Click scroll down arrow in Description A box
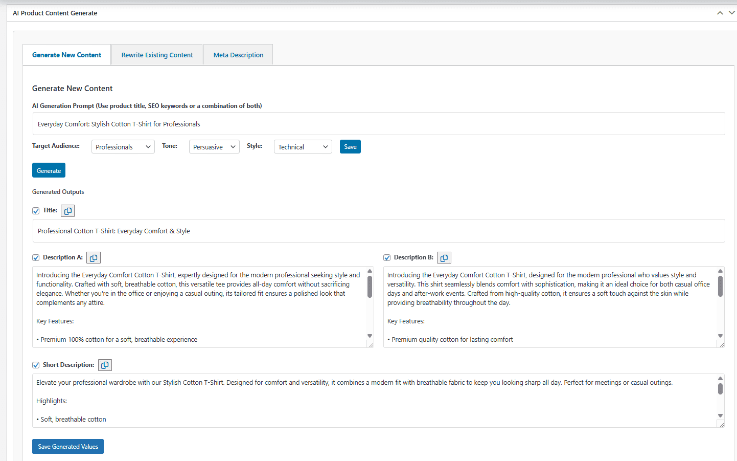The width and height of the screenshot is (737, 461). [x=370, y=336]
